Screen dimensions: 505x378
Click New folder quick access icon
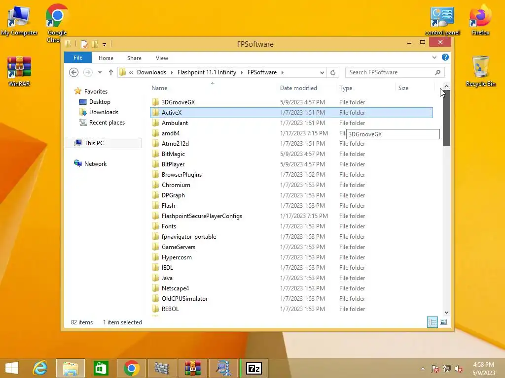95,44
